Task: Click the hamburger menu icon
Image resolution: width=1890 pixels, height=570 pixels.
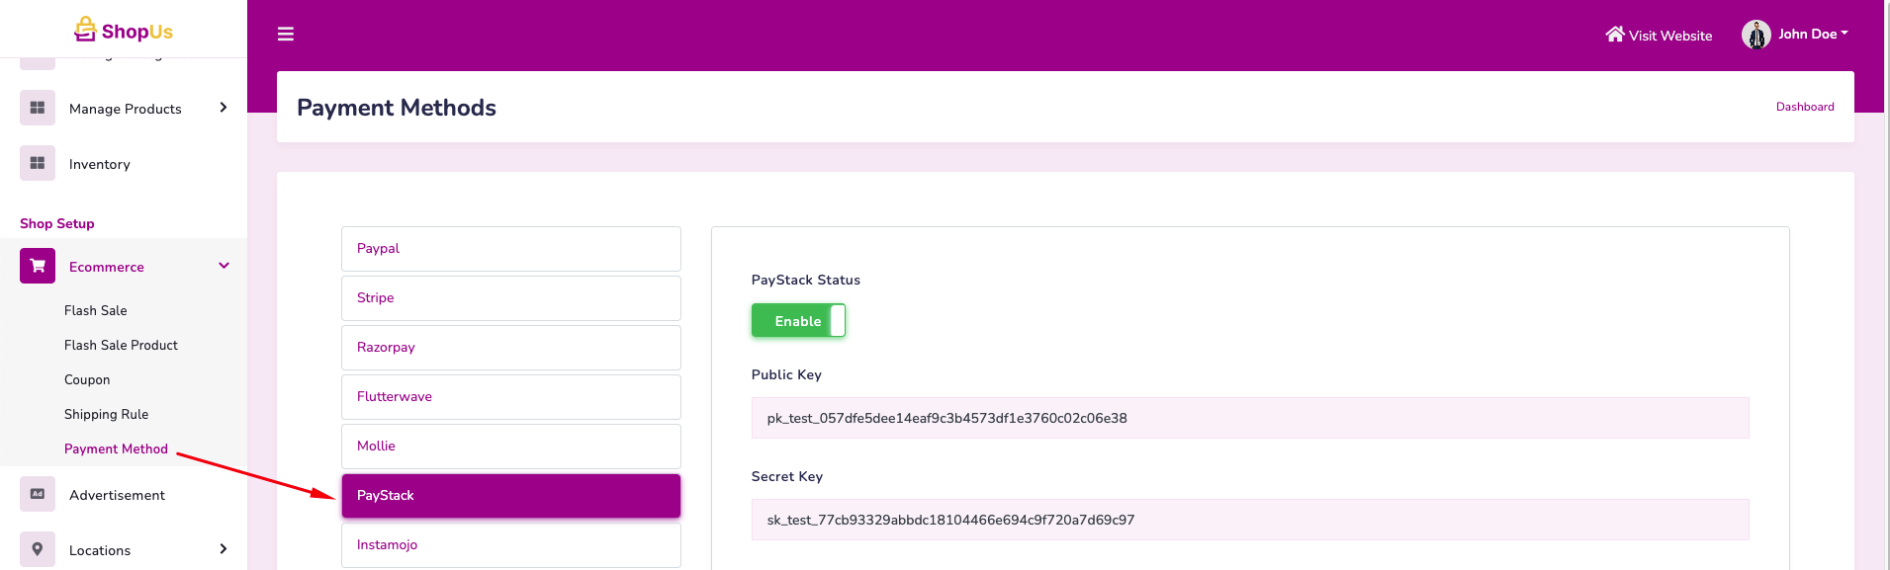Action: pos(286,35)
